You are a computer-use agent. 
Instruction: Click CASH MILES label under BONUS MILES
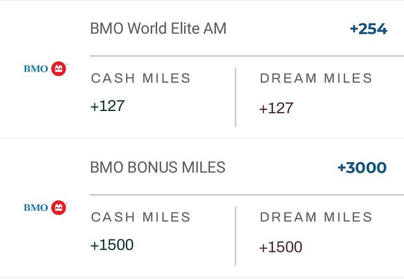point(141,217)
